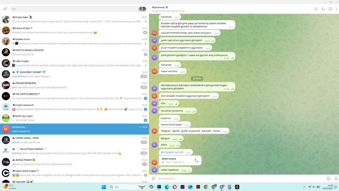The width and height of the screenshot is (339, 191).
Task: Open Outlook from the taskbar
Action: pyautogui.click(x=190, y=187)
